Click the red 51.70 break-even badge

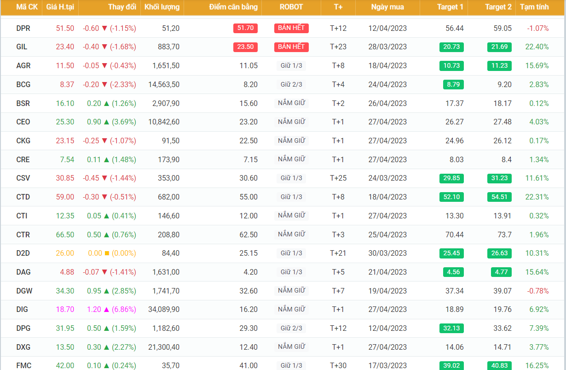tap(245, 28)
